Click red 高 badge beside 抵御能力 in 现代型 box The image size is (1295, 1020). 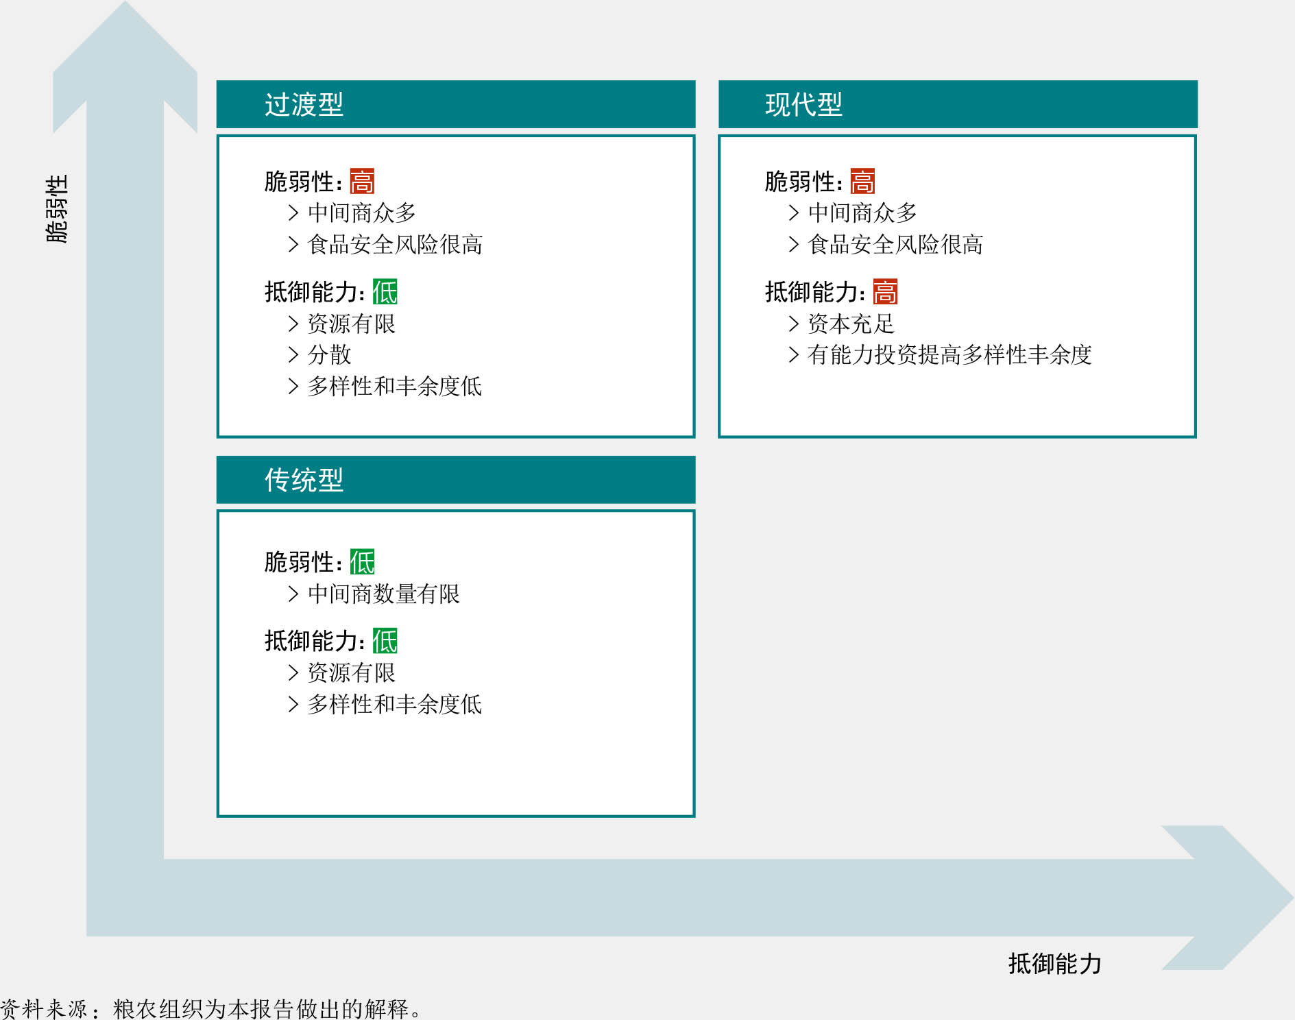[885, 292]
